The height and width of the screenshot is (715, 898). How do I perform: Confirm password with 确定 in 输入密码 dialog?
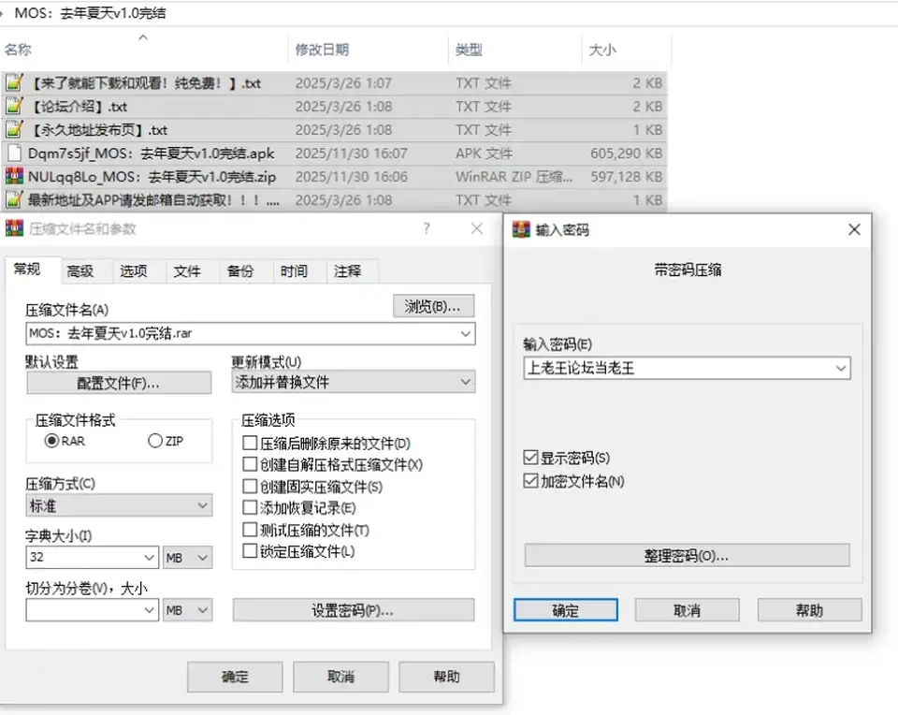point(565,610)
